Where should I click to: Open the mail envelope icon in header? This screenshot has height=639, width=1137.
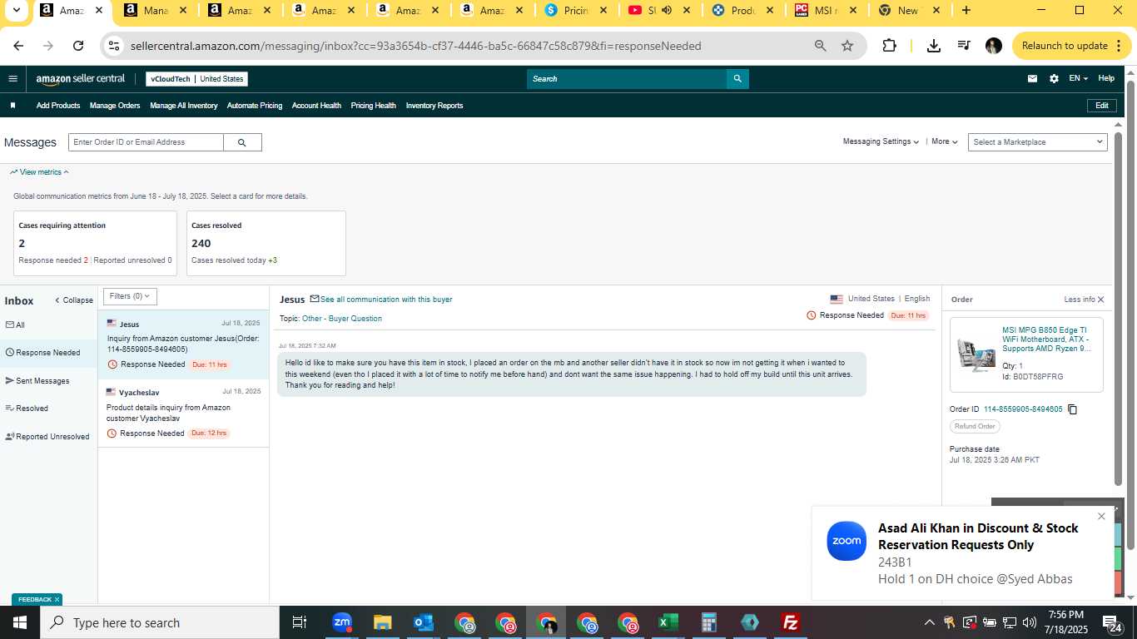[x=1032, y=79]
